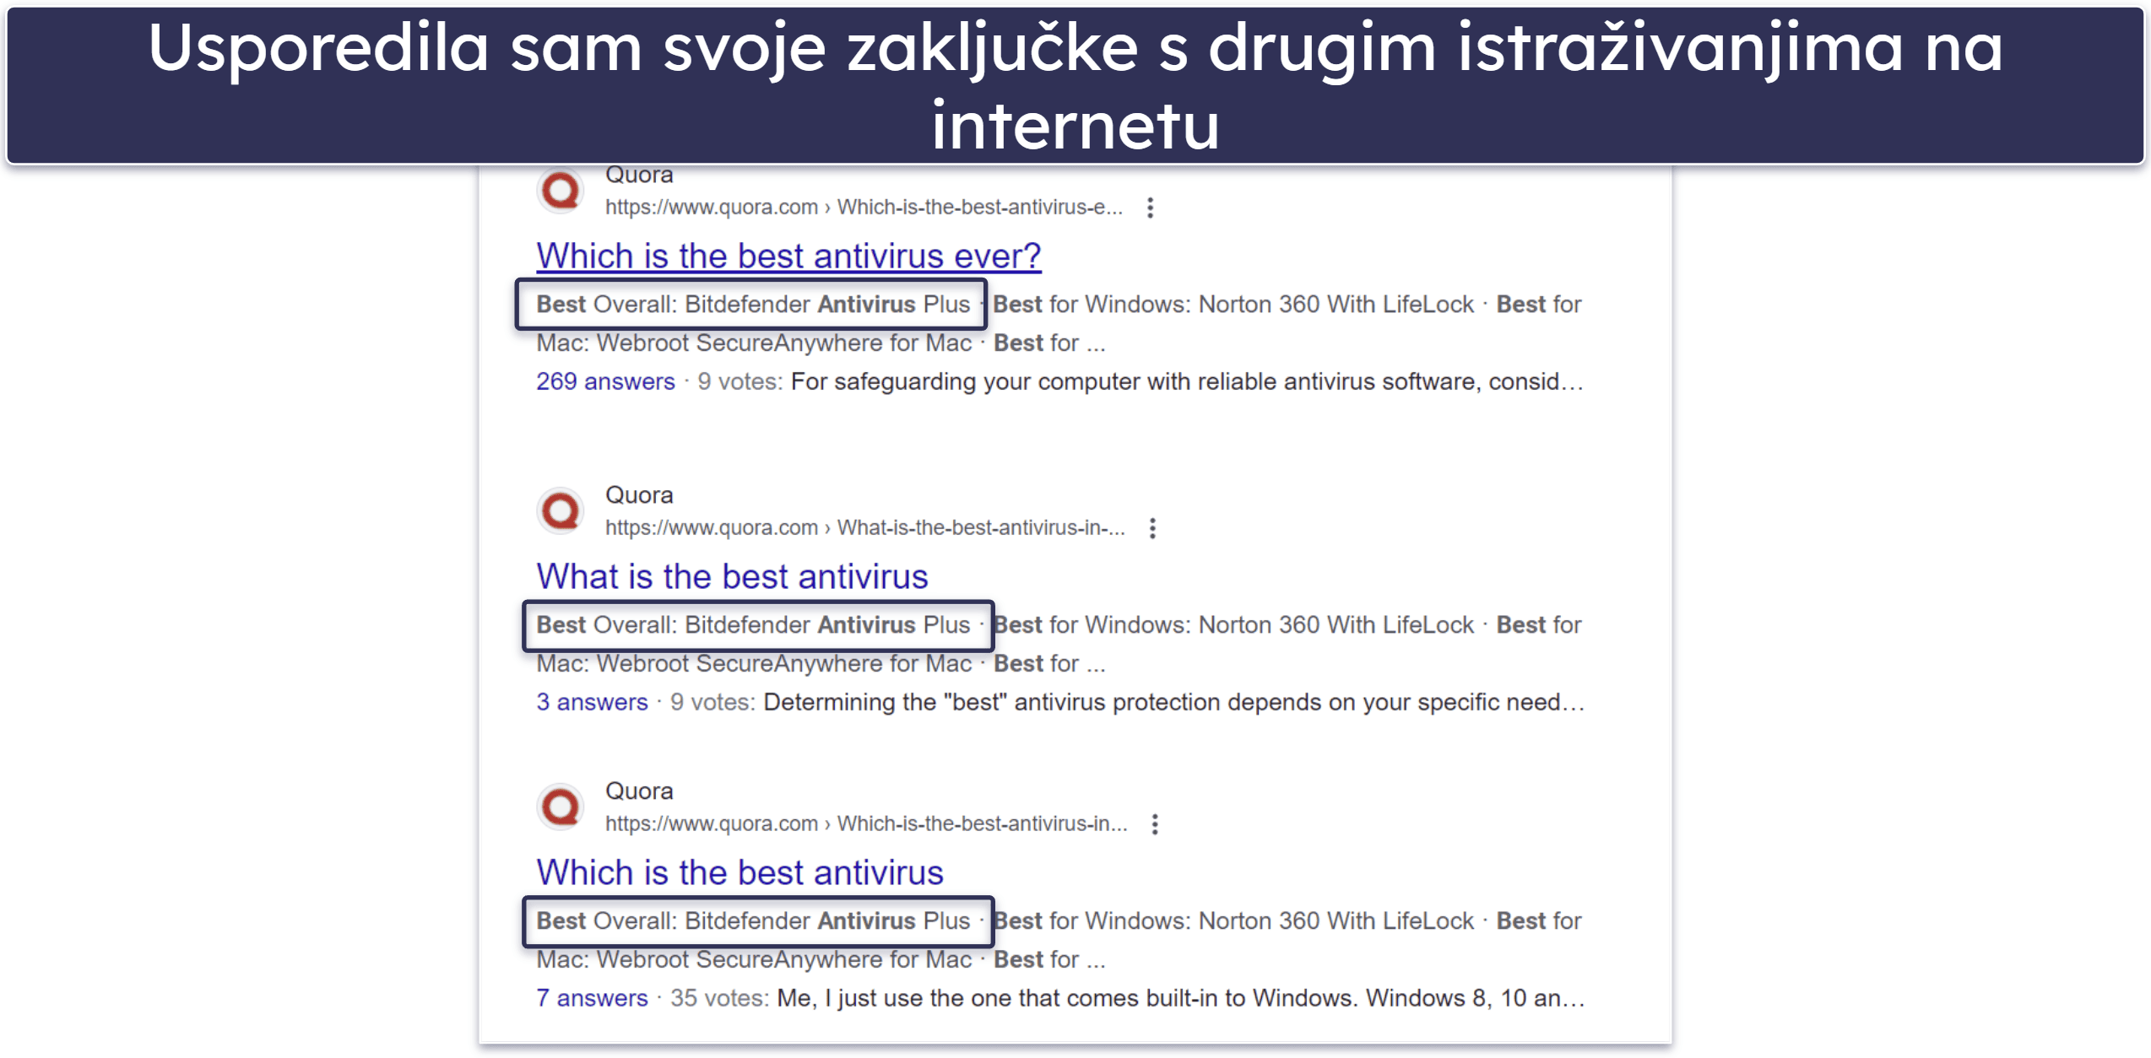
Task: Open more options for 'Which-is-the-best-antivirus-in...' result
Action: (x=1155, y=824)
